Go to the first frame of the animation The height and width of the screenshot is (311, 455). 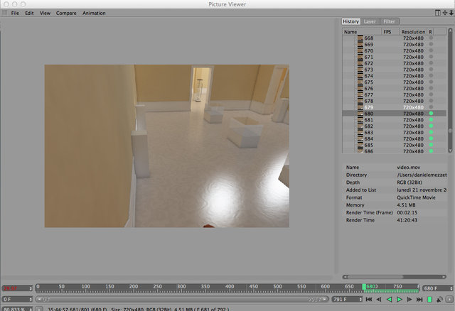(x=369, y=300)
